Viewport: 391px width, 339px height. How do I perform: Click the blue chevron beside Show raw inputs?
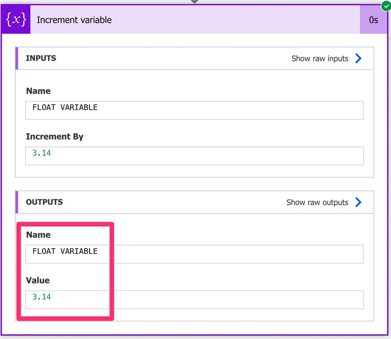point(358,58)
